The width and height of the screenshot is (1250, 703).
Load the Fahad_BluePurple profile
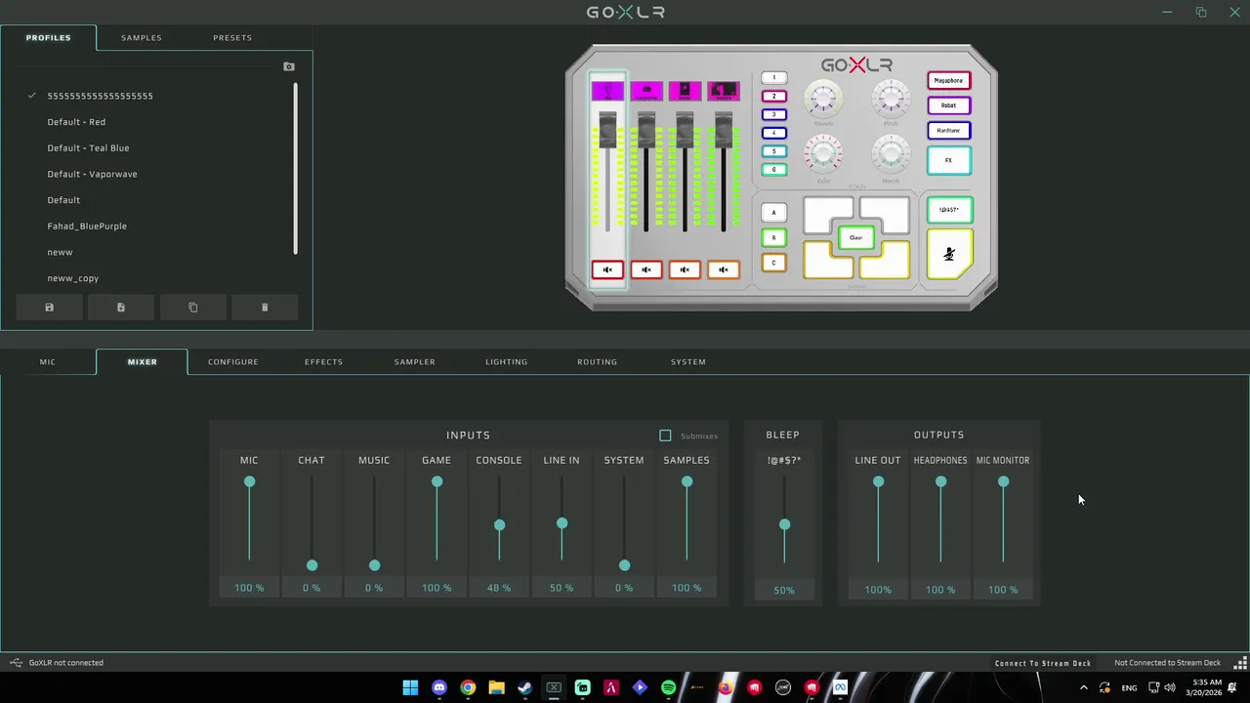87,227
